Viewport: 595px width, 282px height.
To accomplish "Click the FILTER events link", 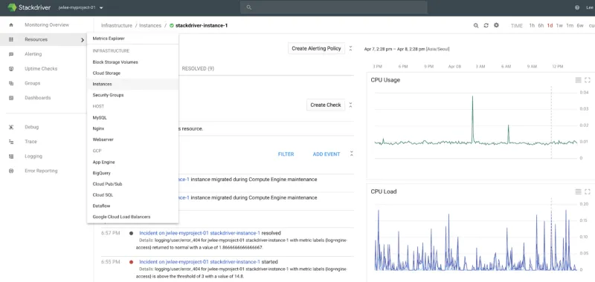I will [x=286, y=154].
